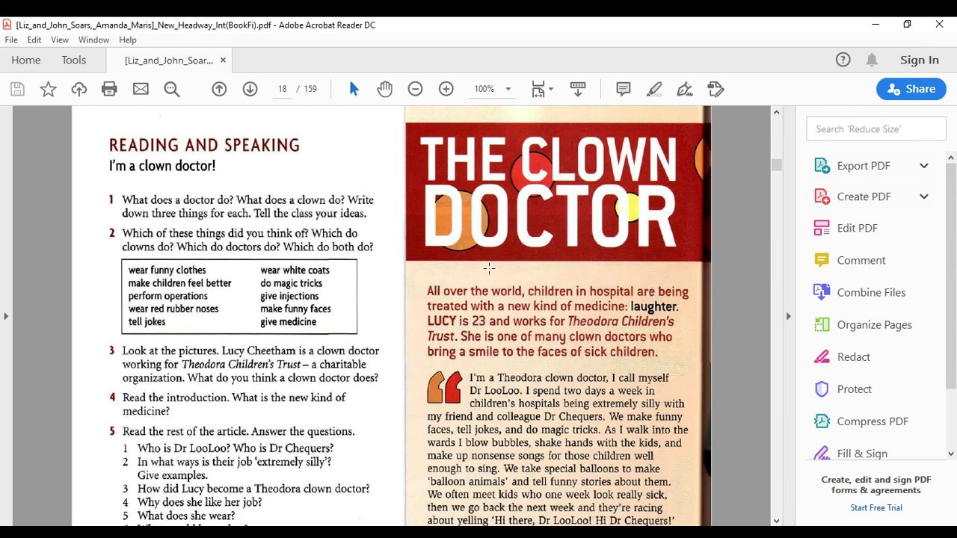The height and width of the screenshot is (538, 957).
Task: Click the Edit PDF tool icon
Action: [x=822, y=228]
